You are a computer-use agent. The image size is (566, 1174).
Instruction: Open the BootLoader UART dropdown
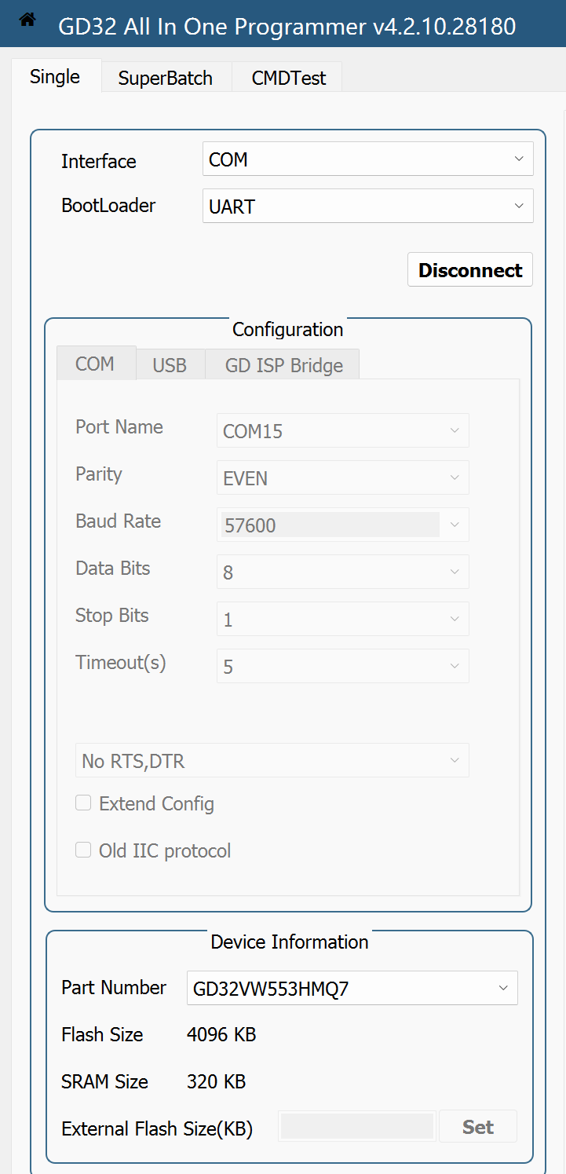[368, 206]
